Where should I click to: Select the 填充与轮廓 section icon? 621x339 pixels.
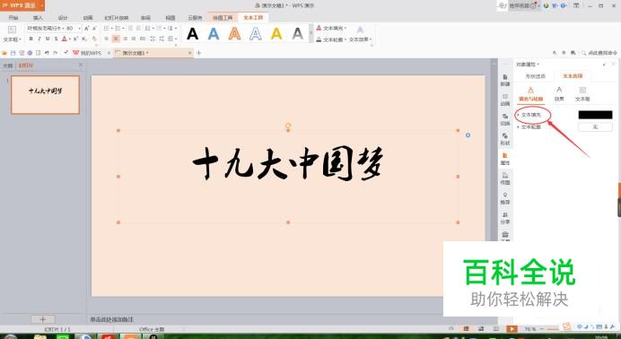[x=530, y=94]
